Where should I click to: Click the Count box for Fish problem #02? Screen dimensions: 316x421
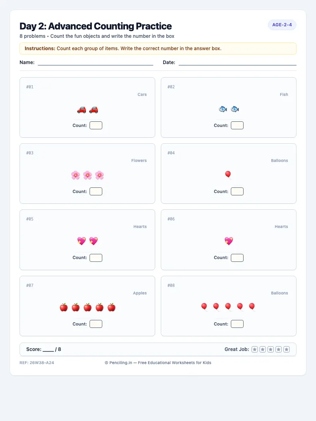[237, 125]
